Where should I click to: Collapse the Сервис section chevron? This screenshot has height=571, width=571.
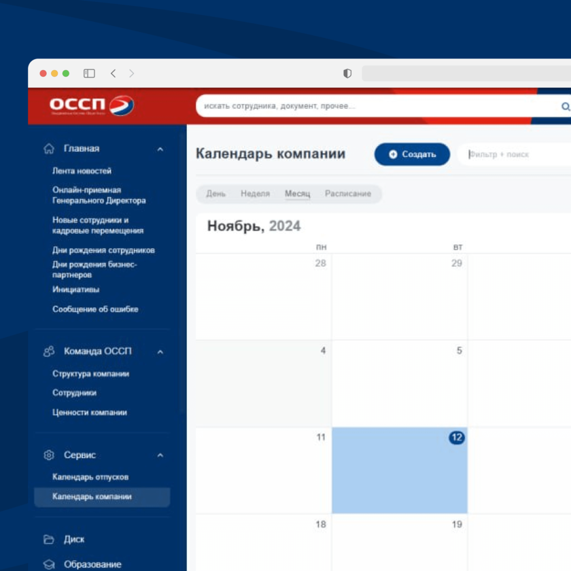(x=160, y=455)
